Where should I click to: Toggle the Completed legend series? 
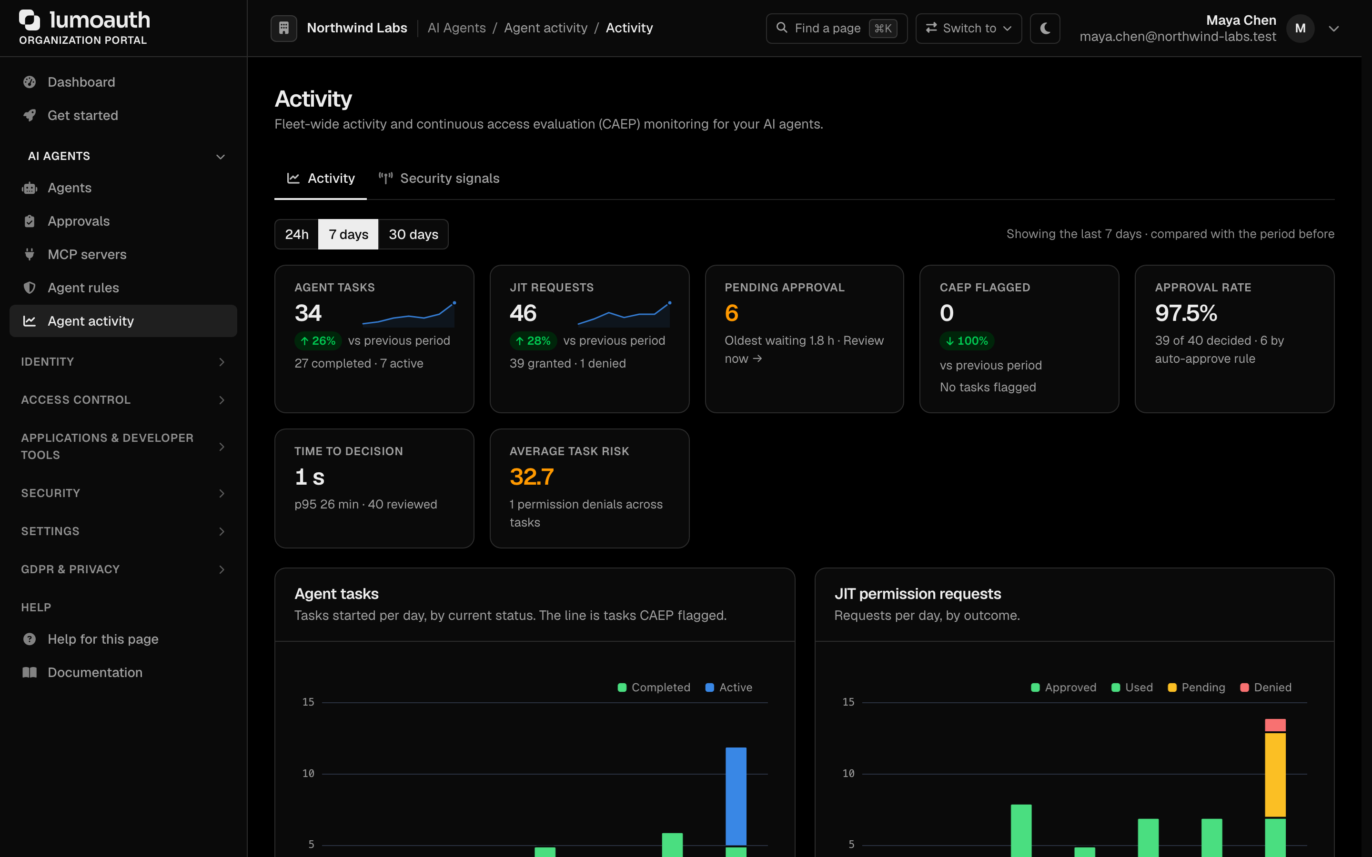click(654, 688)
